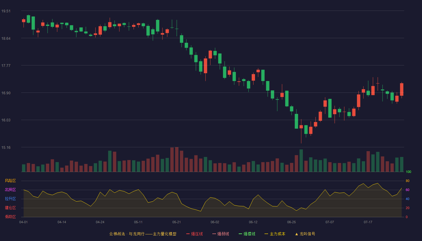Click the 0 indicator scale value
This screenshot has width=422, height=241.
tap(407, 217)
